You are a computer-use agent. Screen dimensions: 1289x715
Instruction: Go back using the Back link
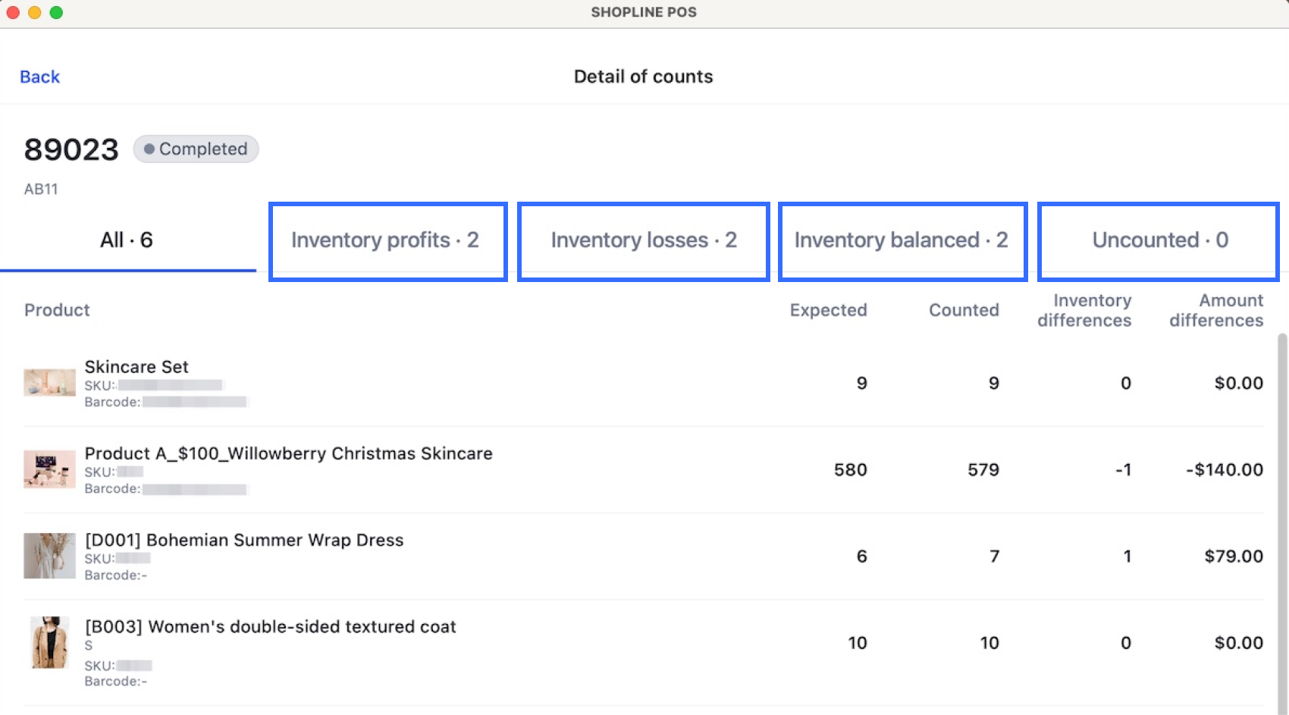click(x=39, y=77)
